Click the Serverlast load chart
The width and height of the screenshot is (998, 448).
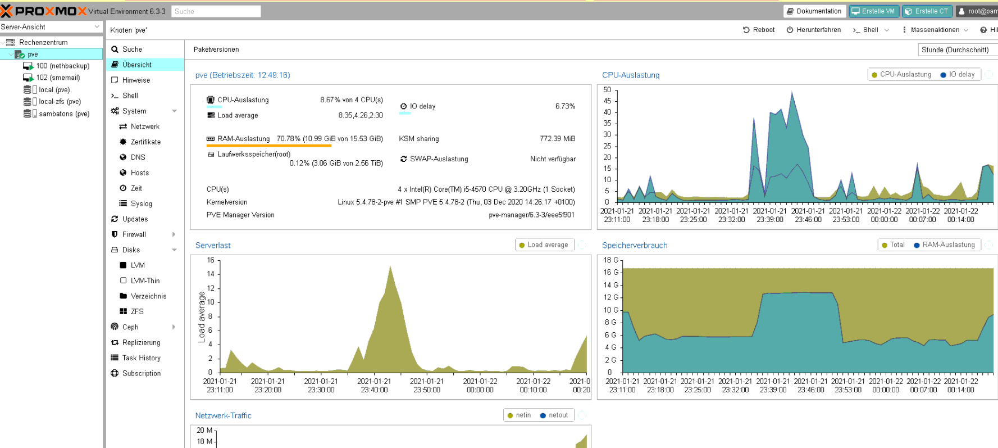[x=391, y=327]
